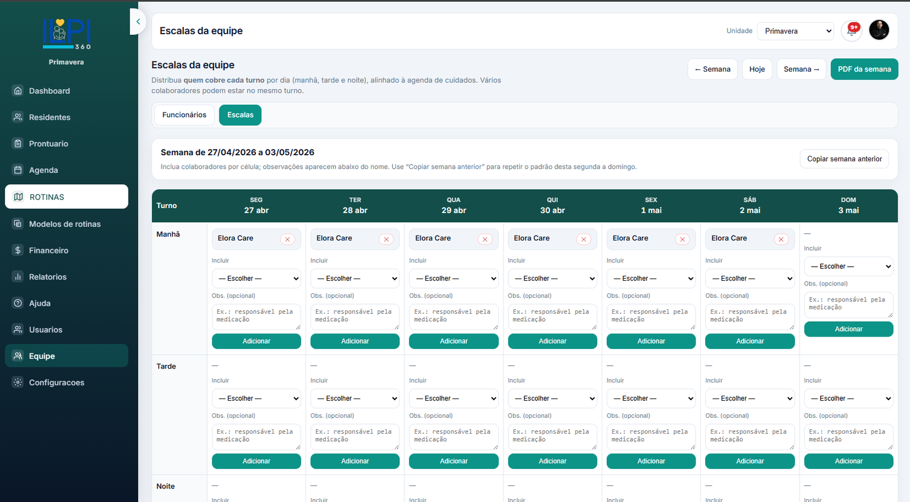Switch to the Funcionários tab
This screenshot has height=502, width=910.
point(184,115)
